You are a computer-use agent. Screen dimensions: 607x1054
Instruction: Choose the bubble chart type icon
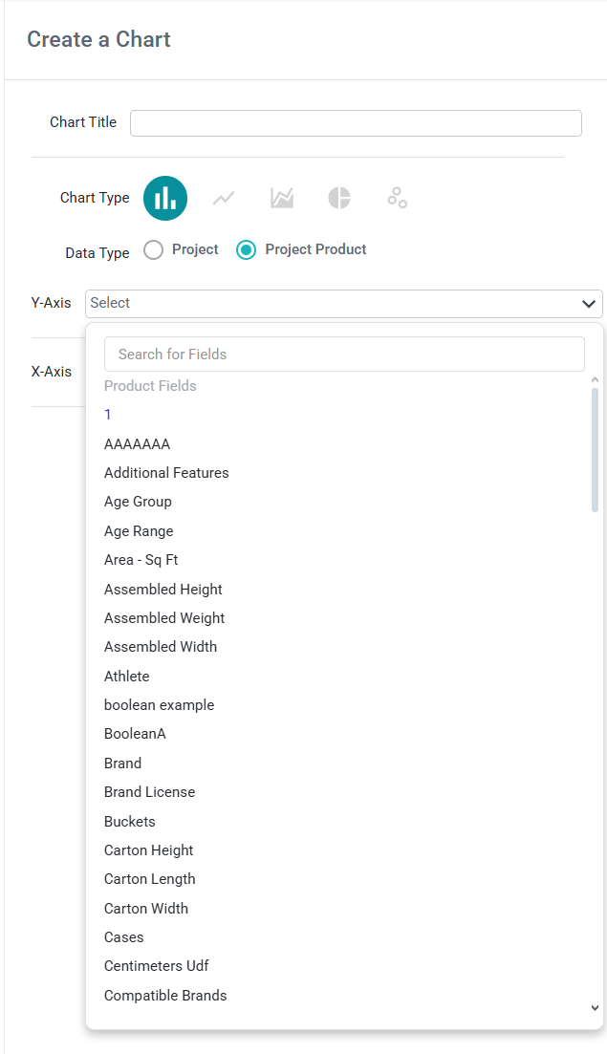[x=398, y=198]
